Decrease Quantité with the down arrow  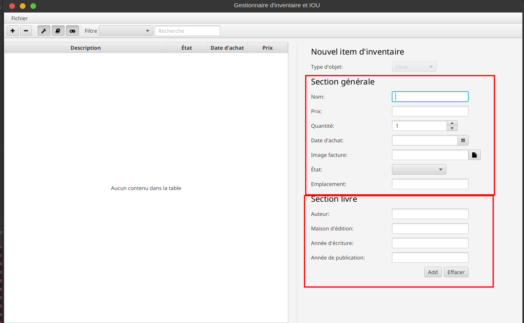[x=452, y=129]
